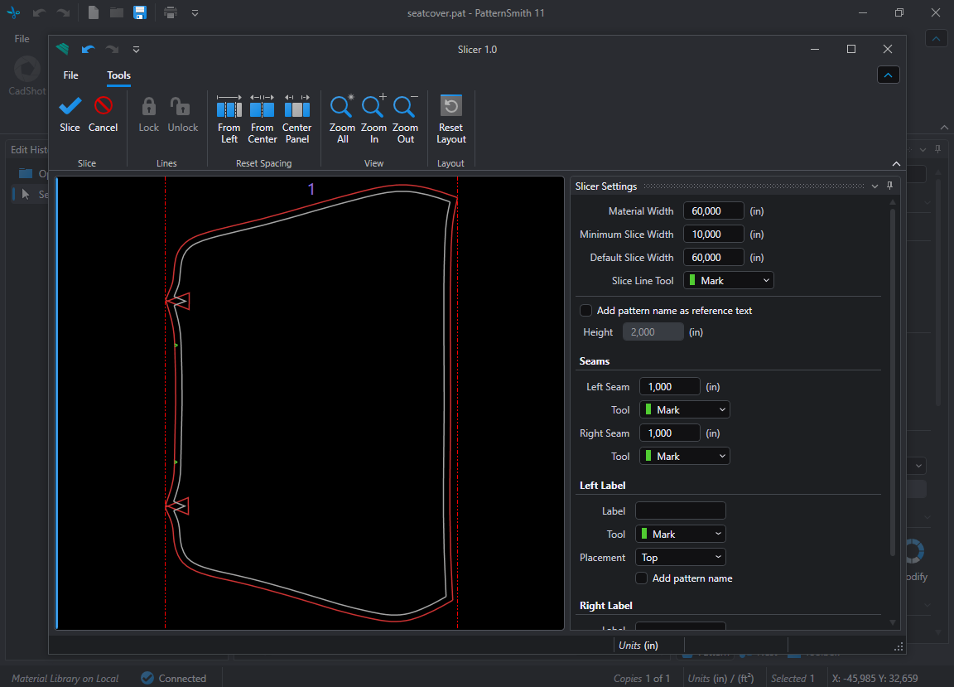Click in the Left Seam value field
The image size is (954, 687).
pos(669,387)
